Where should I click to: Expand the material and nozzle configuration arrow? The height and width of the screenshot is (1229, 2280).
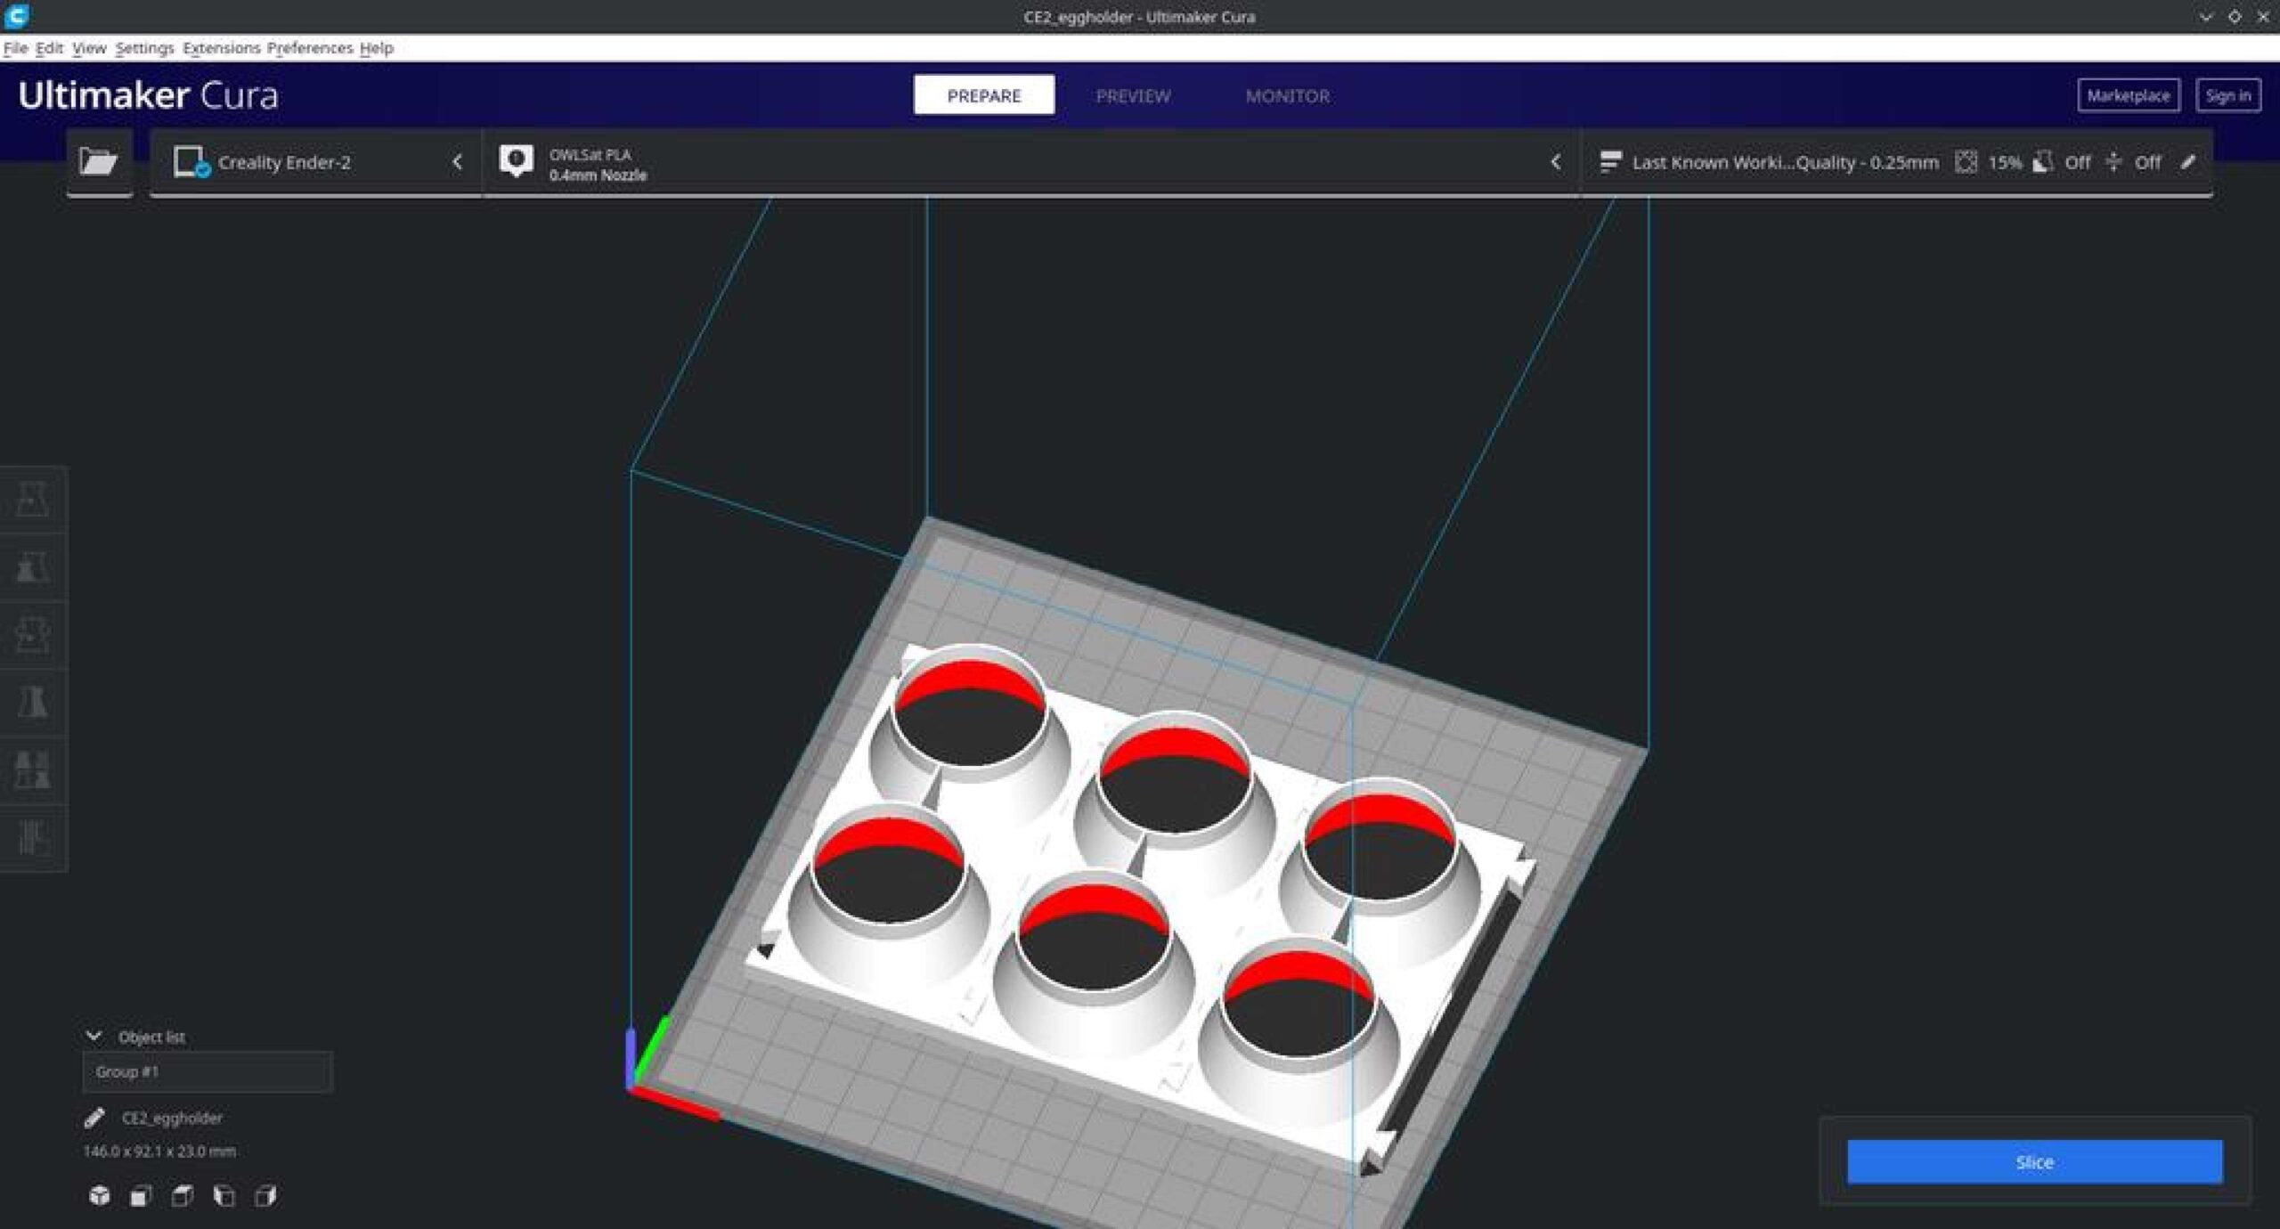(x=1555, y=162)
